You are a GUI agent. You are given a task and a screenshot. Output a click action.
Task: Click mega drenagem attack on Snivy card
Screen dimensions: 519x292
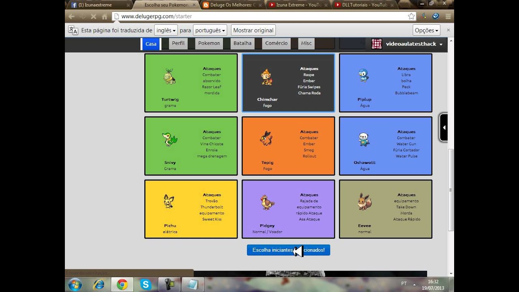212,156
